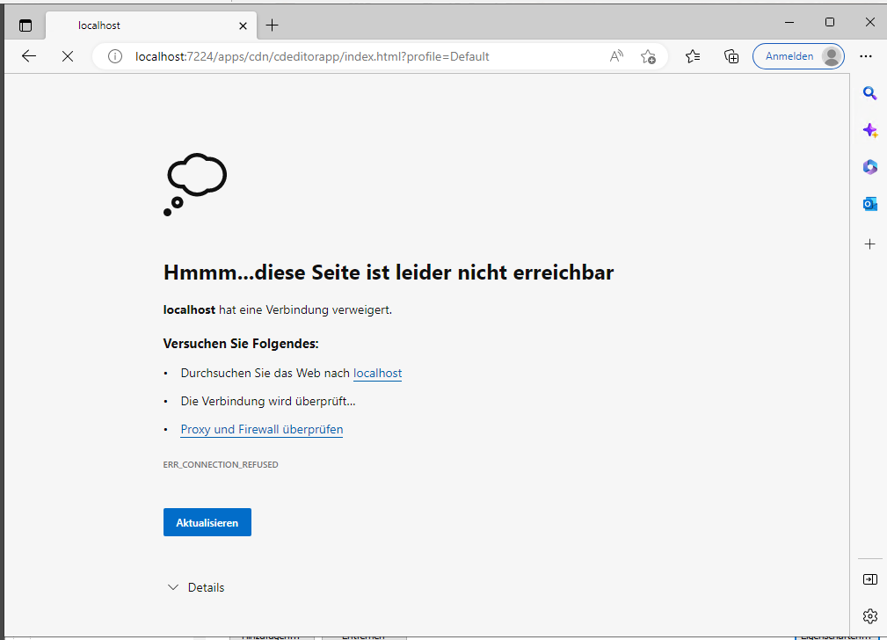The height and width of the screenshot is (640, 887).
Task: Stop loading the page
Action: (x=68, y=56)
